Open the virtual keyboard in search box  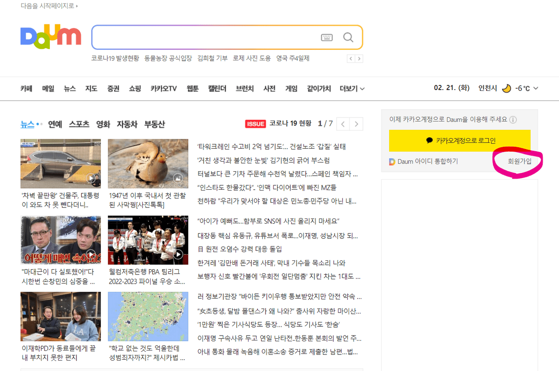327,38
